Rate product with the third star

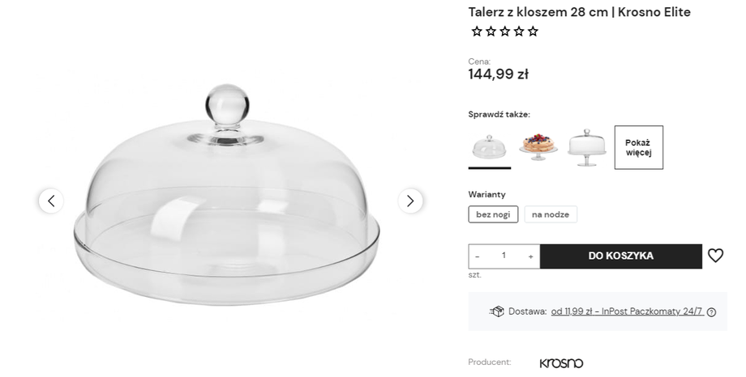pyautogui.click(x=505, y=32)
